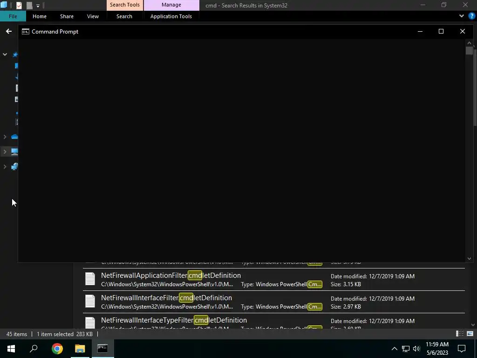477x358 pixels.
Task: Select NetFirewallApplicationFiltercmdletDefinition file name
Action: (x=171, y=275)
